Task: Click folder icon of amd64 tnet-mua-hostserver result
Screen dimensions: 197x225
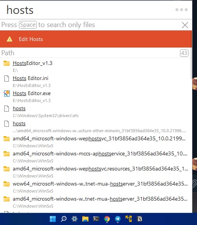Action: click(7, 199)
